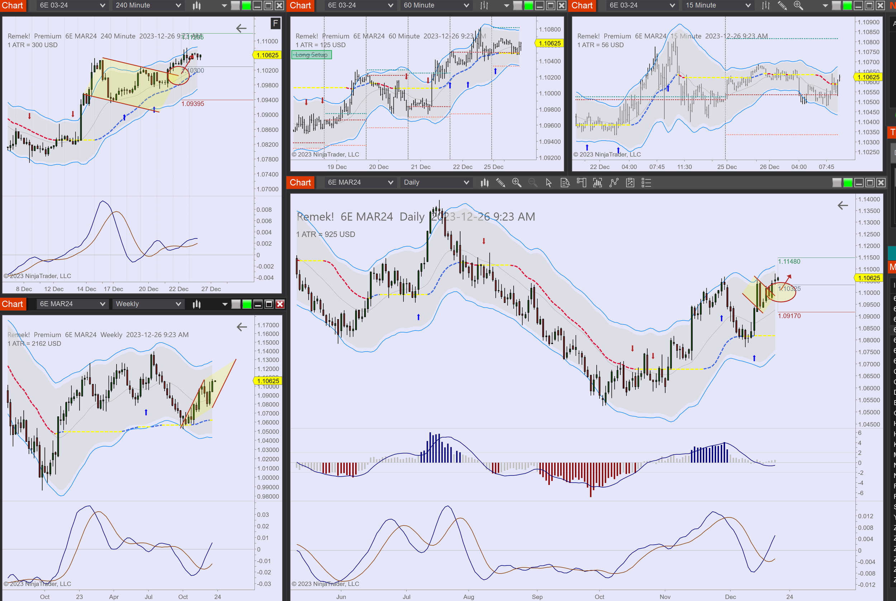The image size is (896, 601).
Task: Toggle green link button on Daily chart
Action: (x=848, y=183)
